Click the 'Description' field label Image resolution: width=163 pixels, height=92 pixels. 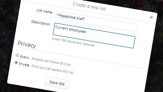(41, 23)
